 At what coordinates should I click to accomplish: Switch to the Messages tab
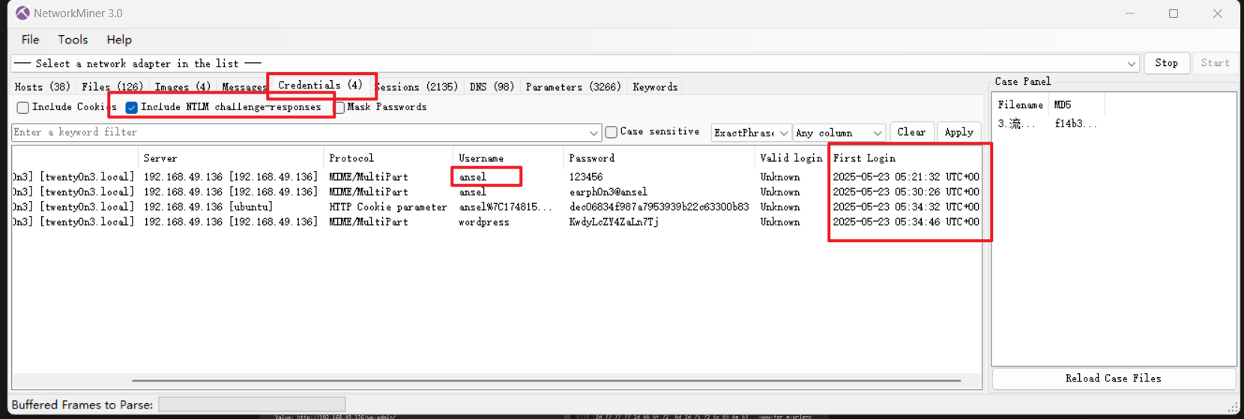[x=243, y=87]
